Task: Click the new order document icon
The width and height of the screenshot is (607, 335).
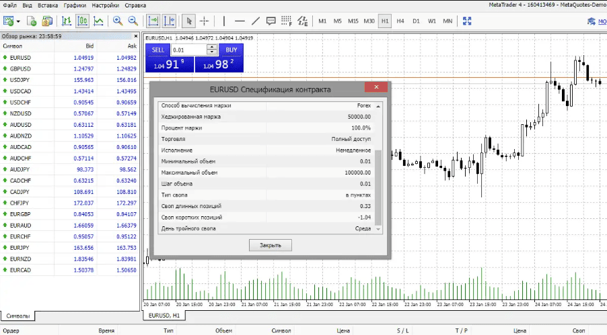Action: [32, 21]
